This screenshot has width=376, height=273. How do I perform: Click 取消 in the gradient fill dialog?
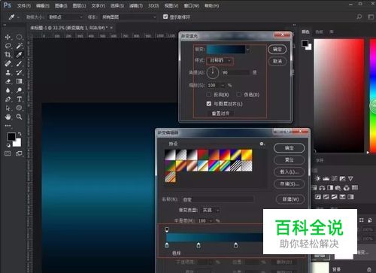coord(277,61)
